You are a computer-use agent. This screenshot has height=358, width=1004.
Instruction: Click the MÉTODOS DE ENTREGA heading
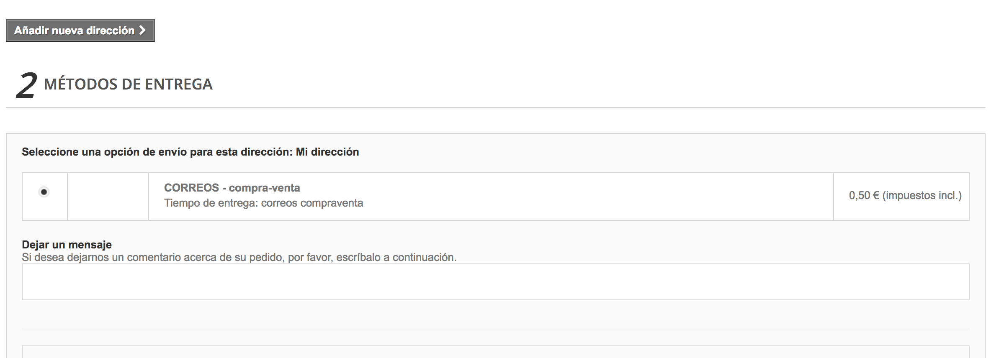[128, 84]
